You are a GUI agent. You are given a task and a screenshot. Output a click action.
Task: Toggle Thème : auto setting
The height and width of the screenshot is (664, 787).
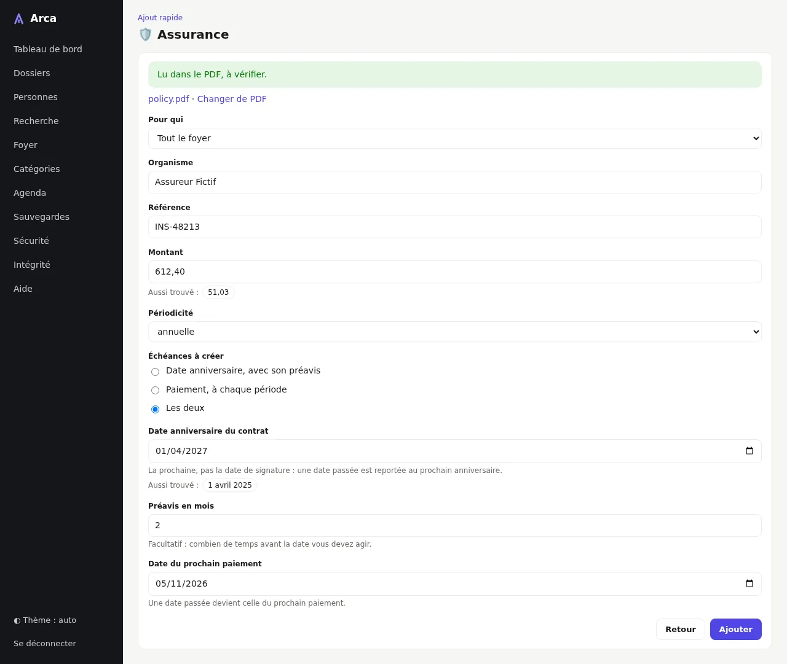tap(45, 620)
